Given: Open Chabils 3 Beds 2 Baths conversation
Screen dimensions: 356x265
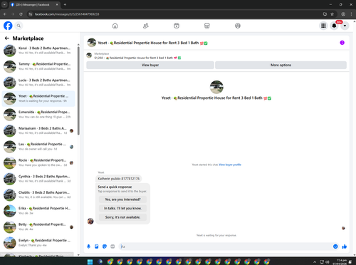Looking at the screenshot, I should (38, 194).
